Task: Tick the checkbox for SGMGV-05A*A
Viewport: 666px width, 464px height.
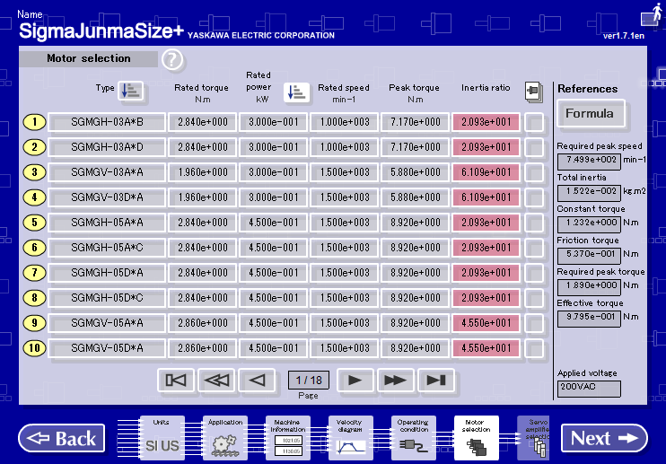Action: [534, 322]
